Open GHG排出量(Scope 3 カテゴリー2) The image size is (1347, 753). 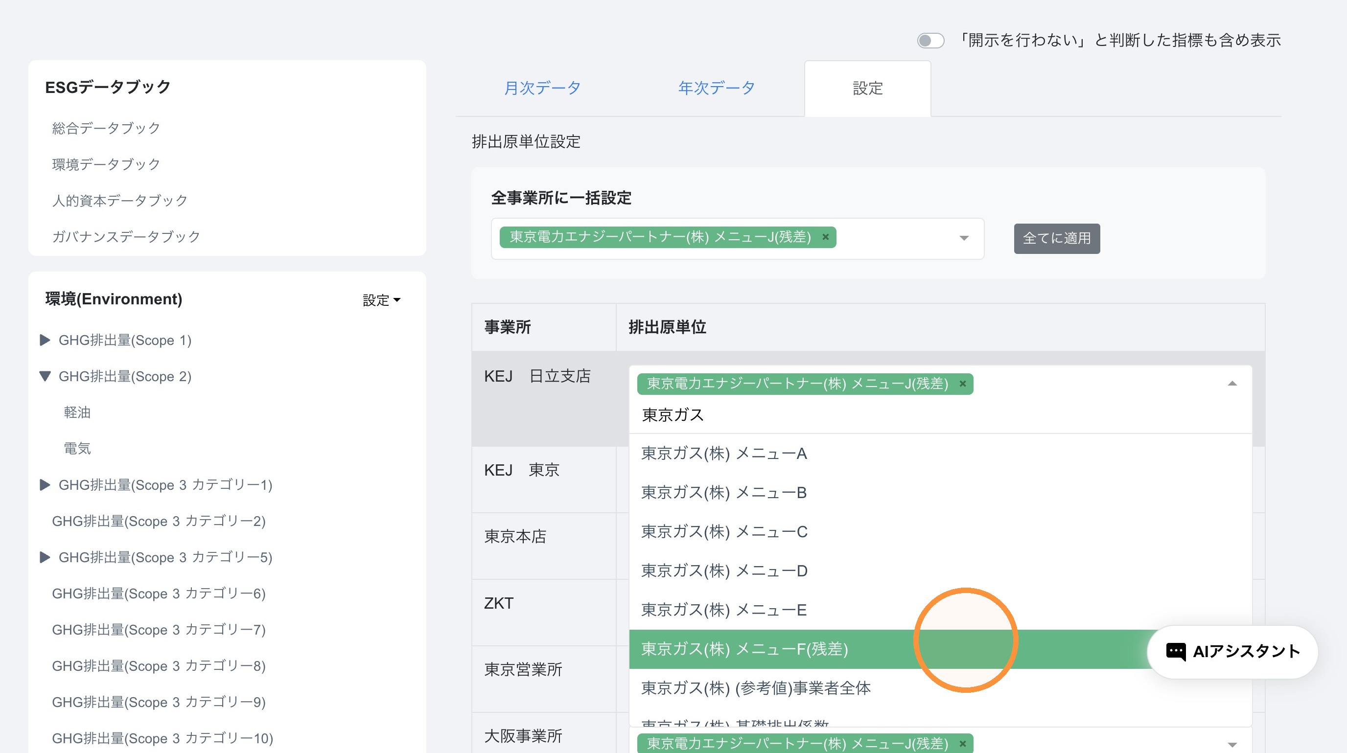click(x=159, y=521)
